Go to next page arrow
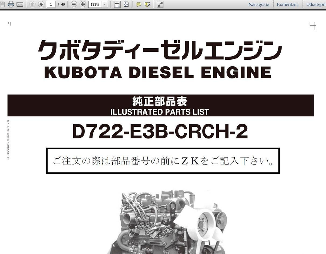 coord(41,4)
